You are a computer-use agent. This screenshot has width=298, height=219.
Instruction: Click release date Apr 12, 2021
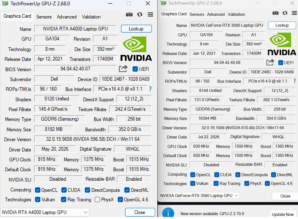tap(50, 59)
